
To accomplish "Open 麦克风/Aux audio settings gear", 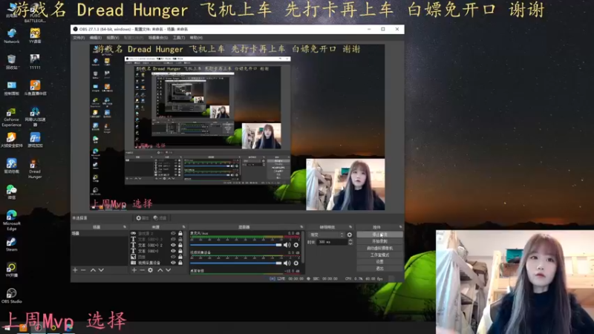I will point(296,245).
